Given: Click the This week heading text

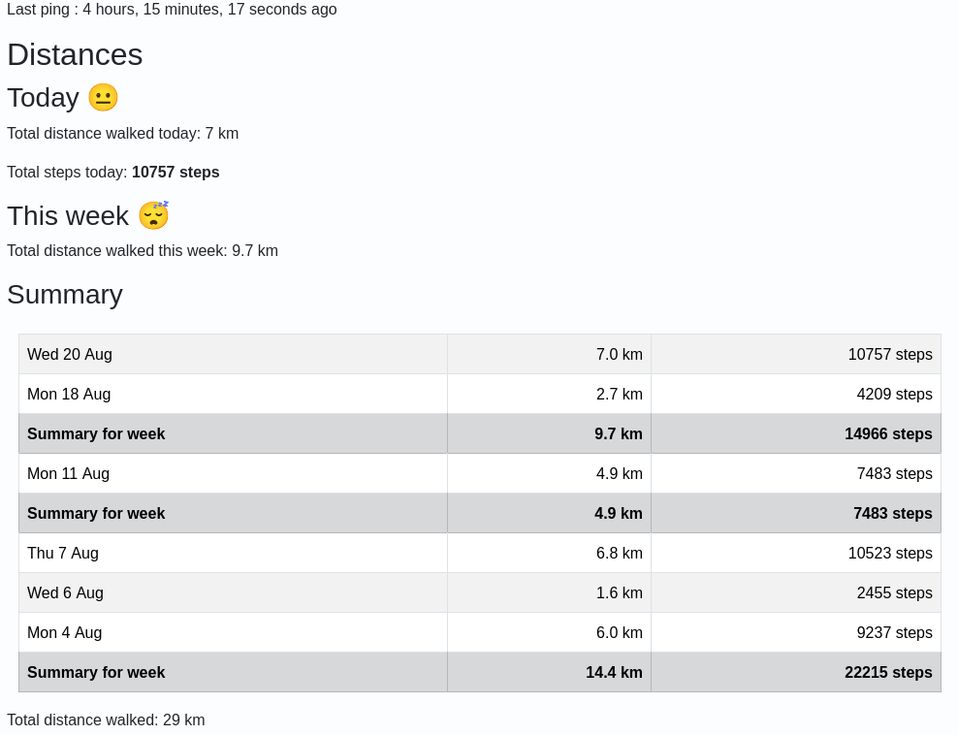Looking at the screenshot, I should click(x=68, y=215).
